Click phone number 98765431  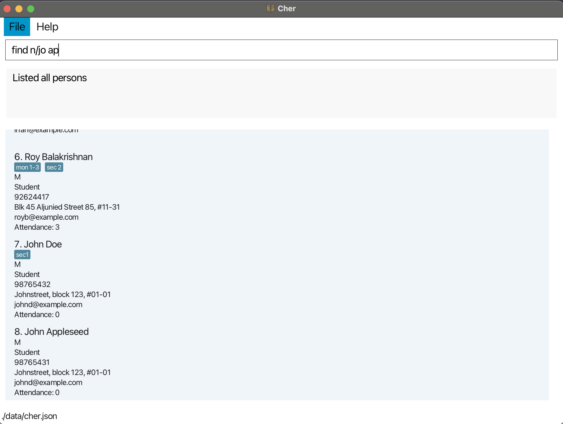pyautogui.click(x=32, y=362)
